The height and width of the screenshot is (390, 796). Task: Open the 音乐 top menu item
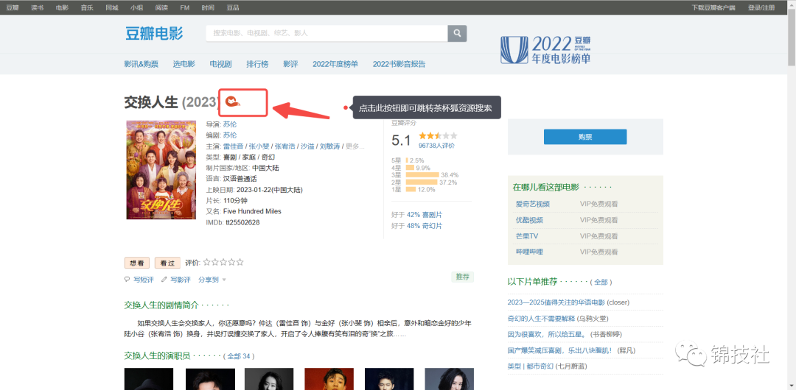(87, 7)
